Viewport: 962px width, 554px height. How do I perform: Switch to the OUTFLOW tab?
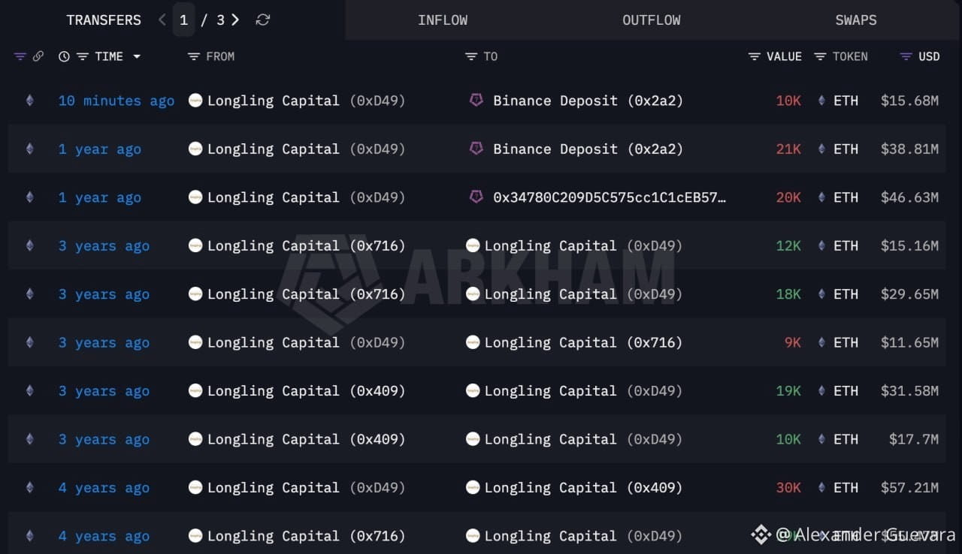tap(652, 20)
